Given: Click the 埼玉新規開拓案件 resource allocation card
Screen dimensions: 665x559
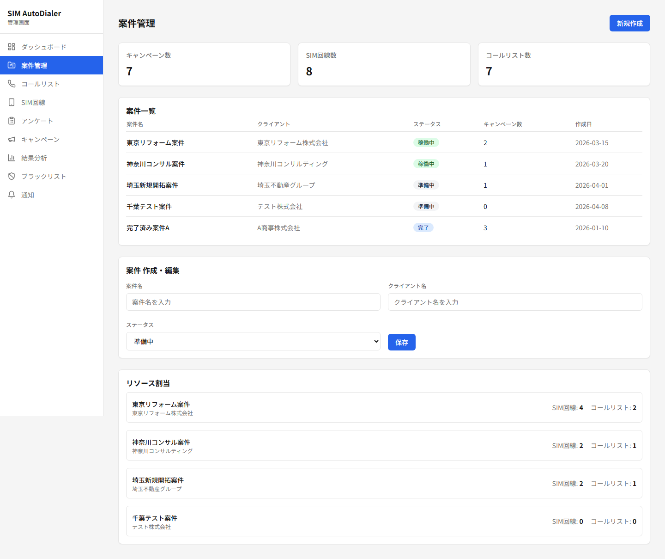Looking at the screenshot, I should coord(384,483).
